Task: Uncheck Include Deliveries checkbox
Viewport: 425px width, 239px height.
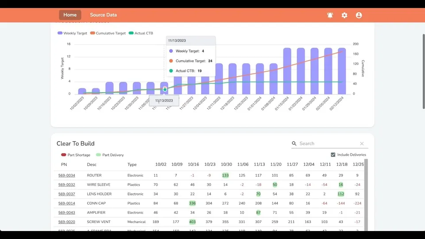Action: (333, 155)
